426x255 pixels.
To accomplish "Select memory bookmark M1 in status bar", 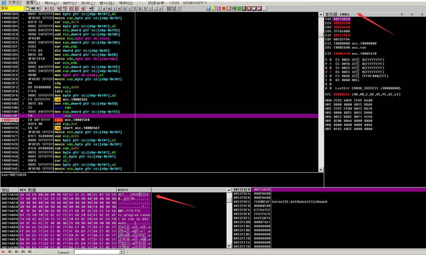I will (3, 252).
